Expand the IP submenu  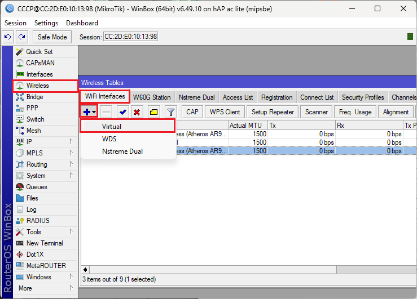click(45, 142)
